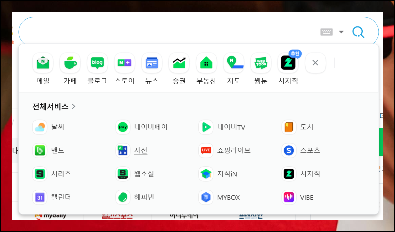
Task: Open the 스포츠 text link
Action: coord(310,150)
